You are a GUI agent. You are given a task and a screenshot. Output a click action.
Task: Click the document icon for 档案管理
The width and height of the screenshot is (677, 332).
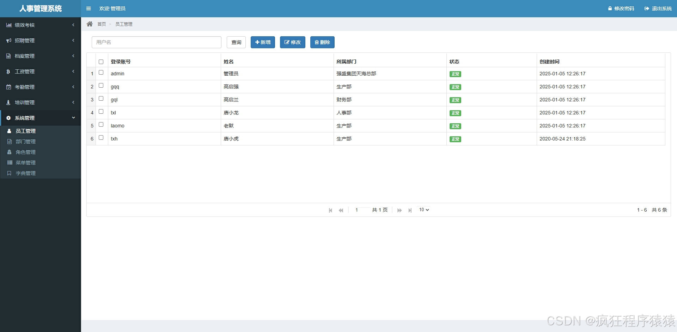click(9, 56)
